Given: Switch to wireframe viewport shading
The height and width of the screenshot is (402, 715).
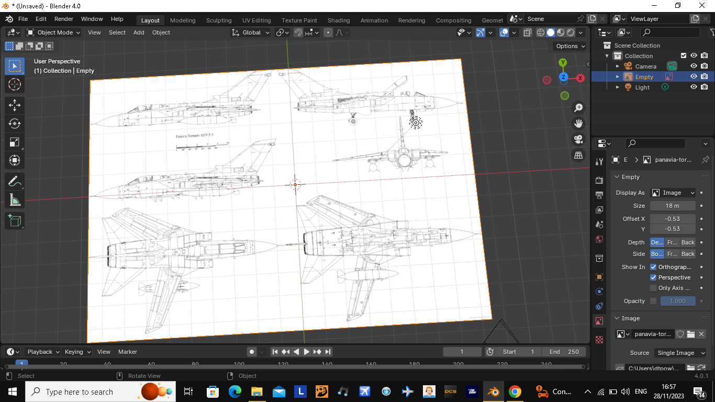Looking at the screenshot, I should tap(541, 32).
